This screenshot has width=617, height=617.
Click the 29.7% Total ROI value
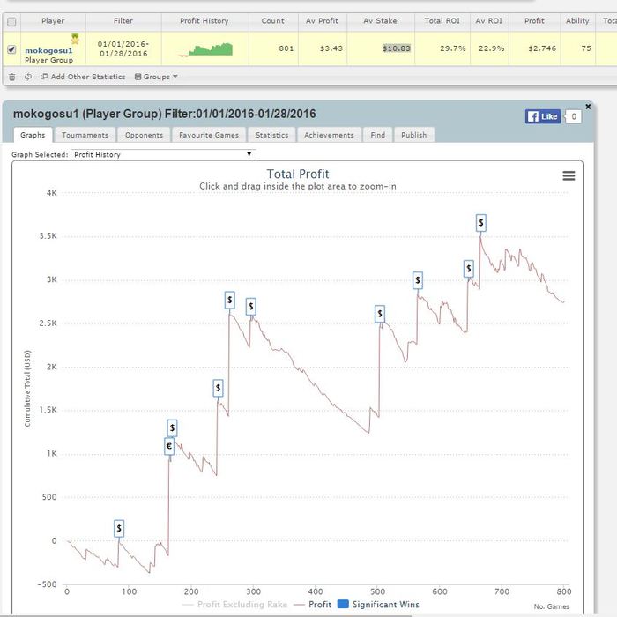[x=452, y=48]
